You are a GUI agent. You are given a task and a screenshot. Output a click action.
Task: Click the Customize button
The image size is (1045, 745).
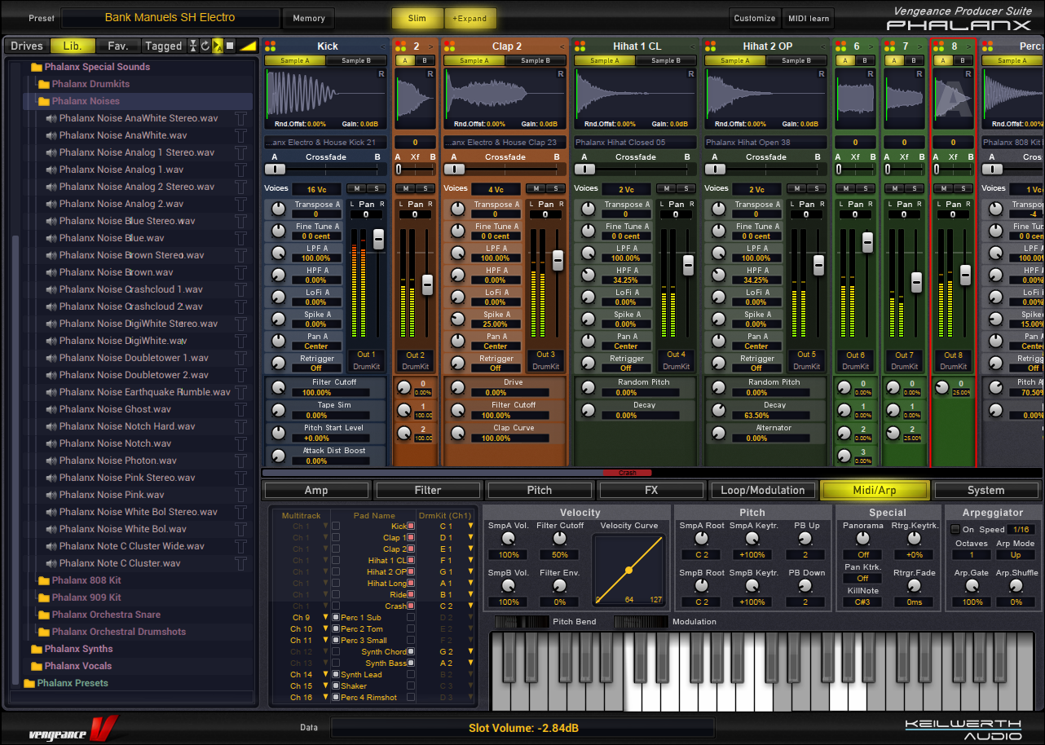pos(755,18)
